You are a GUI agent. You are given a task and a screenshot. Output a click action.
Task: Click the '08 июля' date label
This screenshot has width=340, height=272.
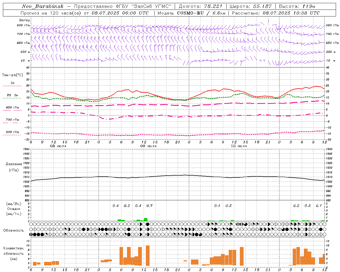(58, 146)
